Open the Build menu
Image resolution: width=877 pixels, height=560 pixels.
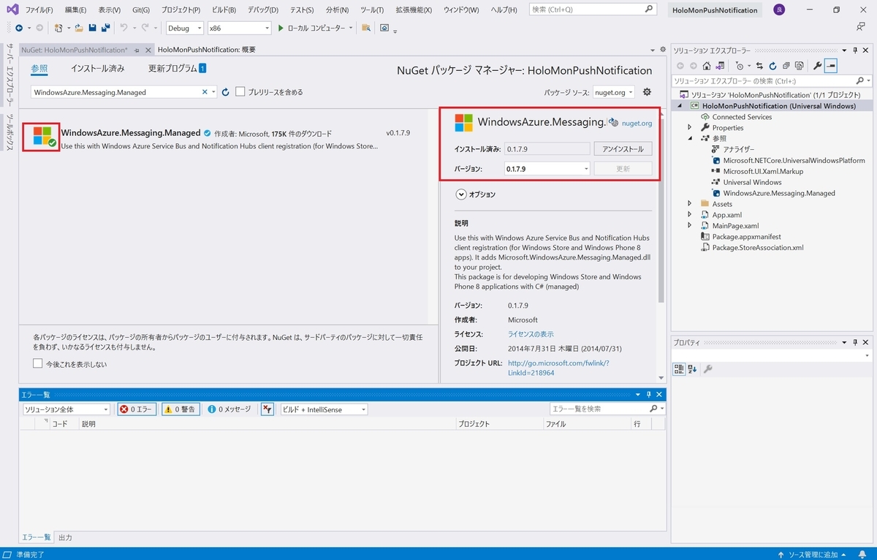224,10
